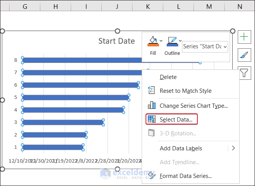The height and width of the screenshot is (186, 255).
Task: Expand the Fill color dropdown arrow
Action: pyautogui.click(x=161, y=40)
